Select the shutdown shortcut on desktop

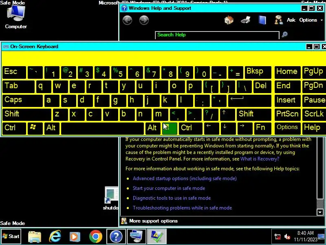(x=111, y=198)
